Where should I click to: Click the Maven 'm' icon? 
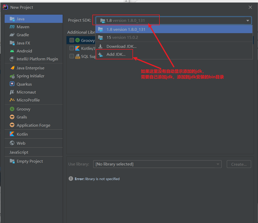[x=12, y=27]
